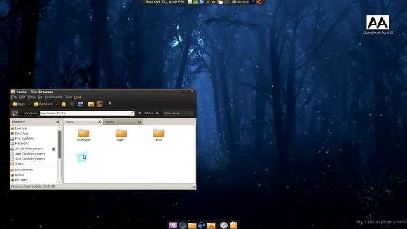Open the File menu
407x229 pixels.
14,97
